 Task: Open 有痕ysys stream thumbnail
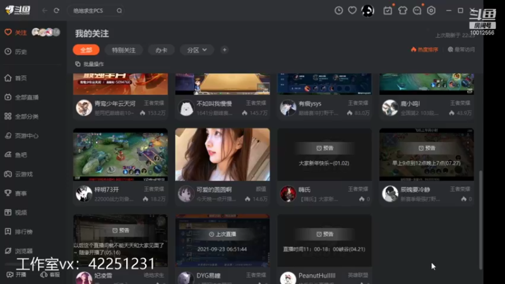point(324,84)
